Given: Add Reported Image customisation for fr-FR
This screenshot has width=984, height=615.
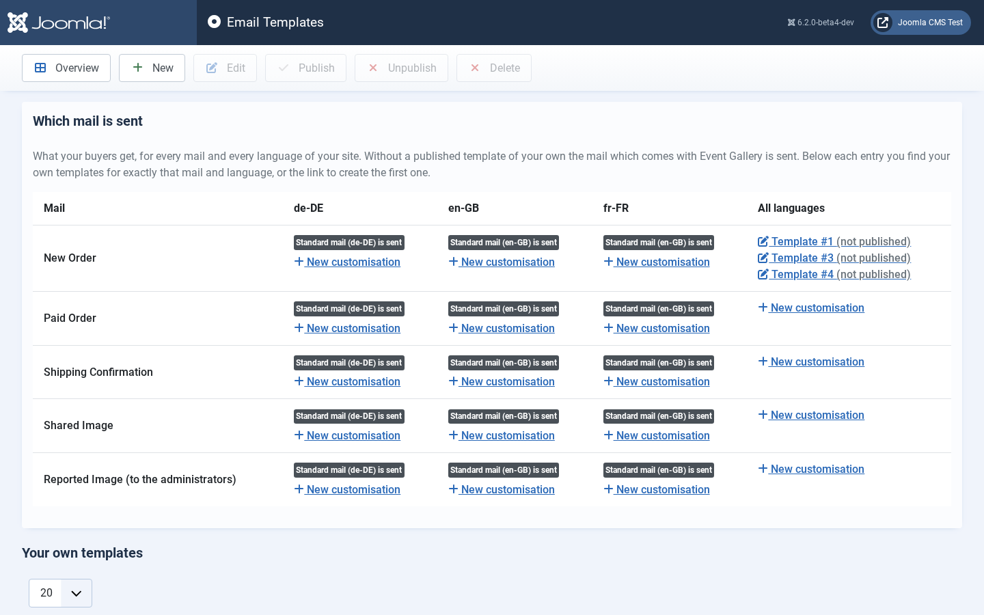Looking at the screenshot, I should tap(657, 489).
